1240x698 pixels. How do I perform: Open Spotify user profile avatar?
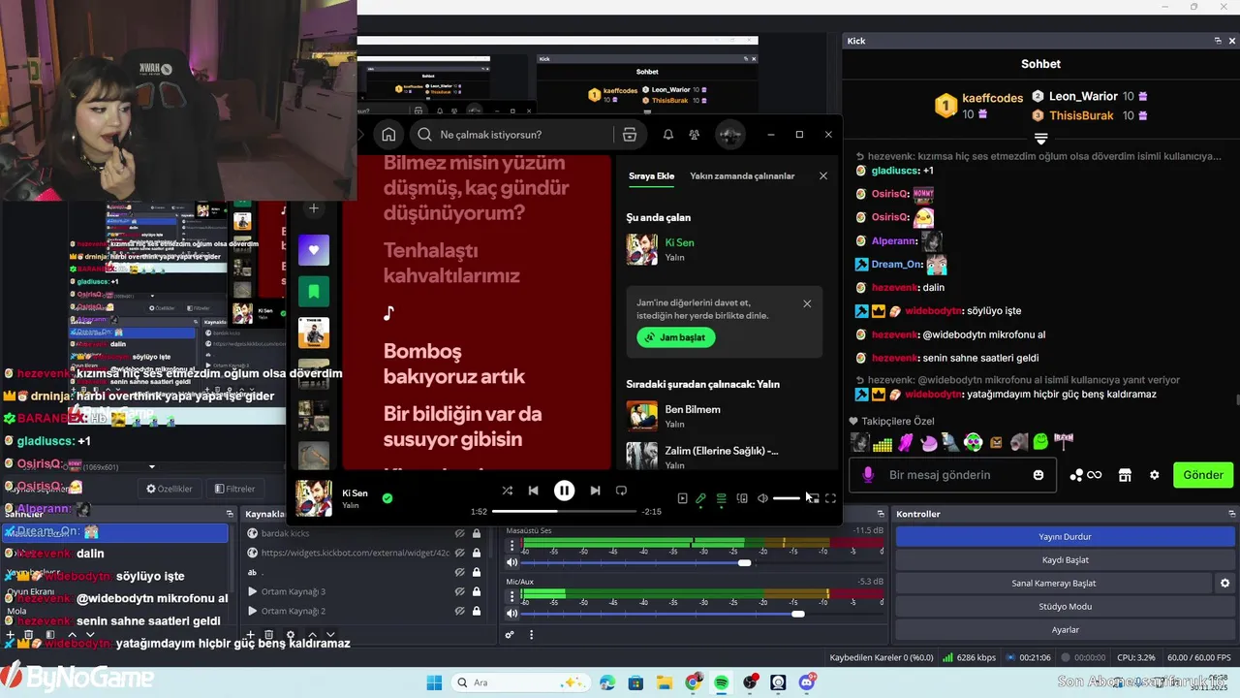pos(729,135)
